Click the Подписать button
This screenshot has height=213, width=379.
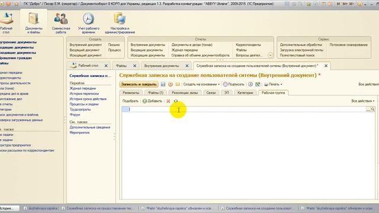[x=234, y=84]
